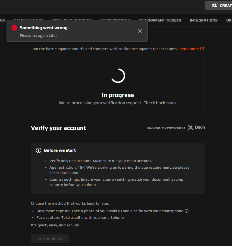Open the Tournament Tickets tab
The width and height of the screenshot is (232, 246).
tap(160, 20)
